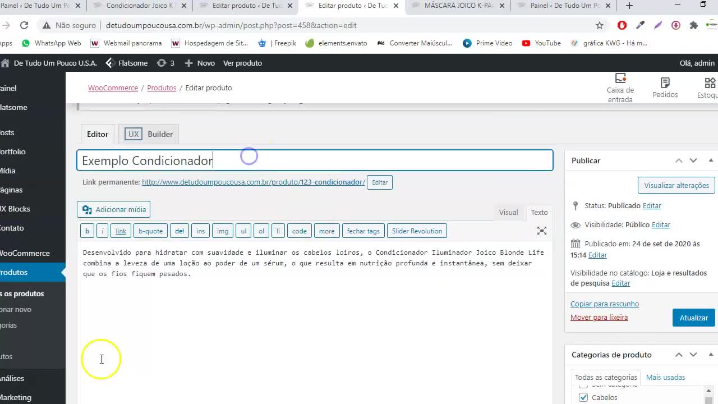Click Copiar para rascunho link
Viewport: 718px width, 404px height.
[x=605, y=304]
